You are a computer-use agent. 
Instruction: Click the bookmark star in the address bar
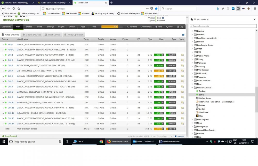(x=156, y=8)
